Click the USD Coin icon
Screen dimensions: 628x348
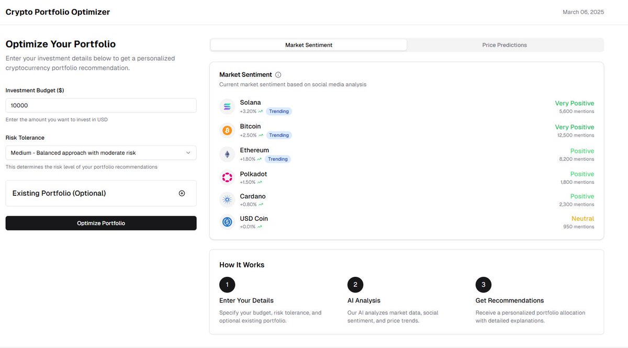tap(227, 222)
